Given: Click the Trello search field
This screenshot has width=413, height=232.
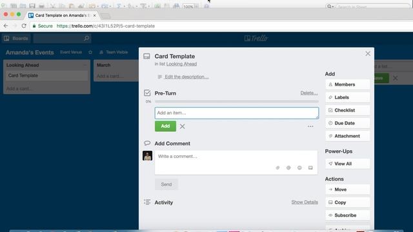Looking at the screenshot, I should click(x=62, y=39).
